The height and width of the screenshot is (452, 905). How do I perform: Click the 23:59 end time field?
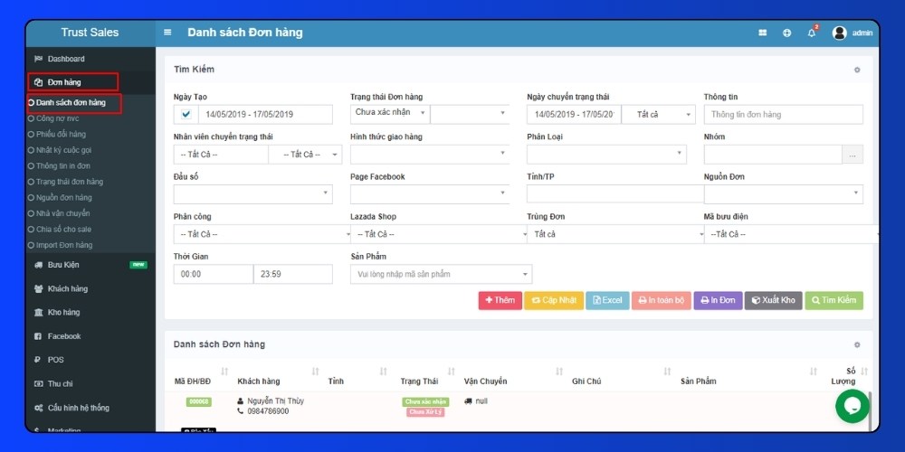point(293,274)
